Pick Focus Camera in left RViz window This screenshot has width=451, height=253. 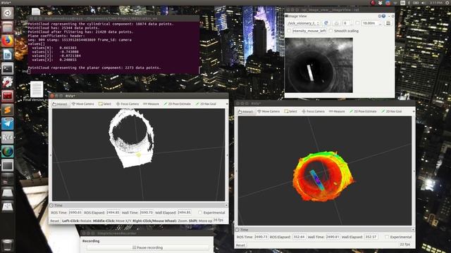click(x=128, y=104)
